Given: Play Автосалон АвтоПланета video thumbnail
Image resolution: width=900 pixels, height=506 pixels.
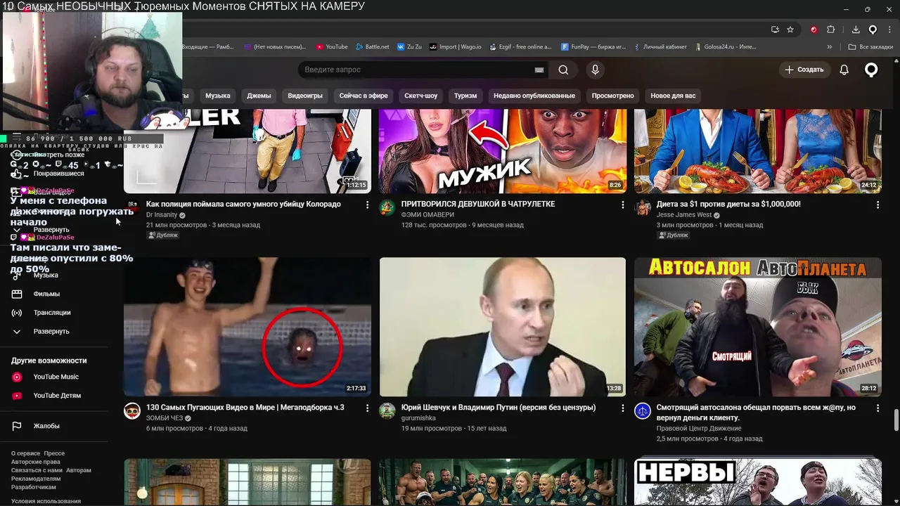Looking at the screenshot, I should pos(758,327).
